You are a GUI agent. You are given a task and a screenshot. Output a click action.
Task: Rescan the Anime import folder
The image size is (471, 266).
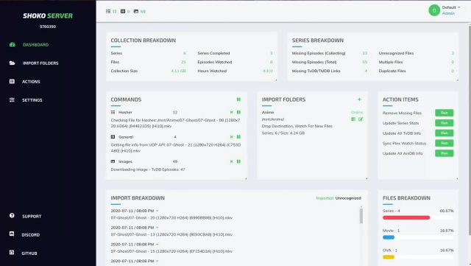pyautogui.click(x=353, y=119)
